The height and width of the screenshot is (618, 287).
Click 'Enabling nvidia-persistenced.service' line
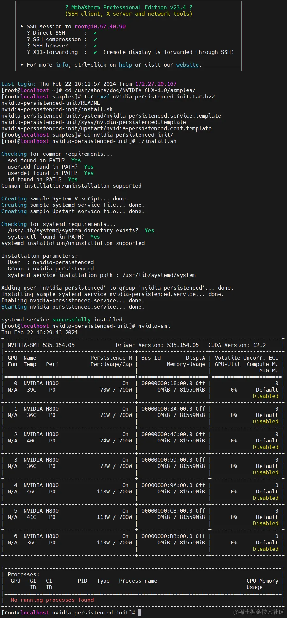(73, 300)
